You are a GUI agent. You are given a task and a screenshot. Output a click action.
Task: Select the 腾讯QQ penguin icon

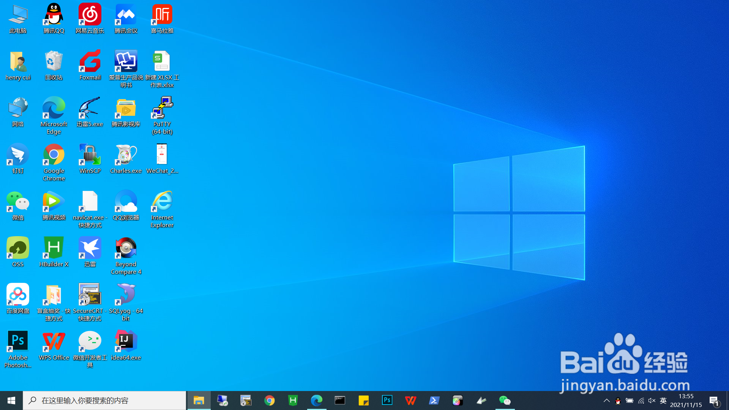pos(54,19)
